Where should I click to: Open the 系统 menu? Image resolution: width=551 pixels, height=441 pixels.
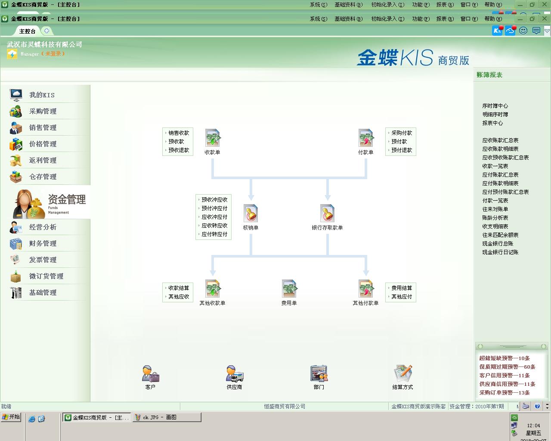coord(319,19)
